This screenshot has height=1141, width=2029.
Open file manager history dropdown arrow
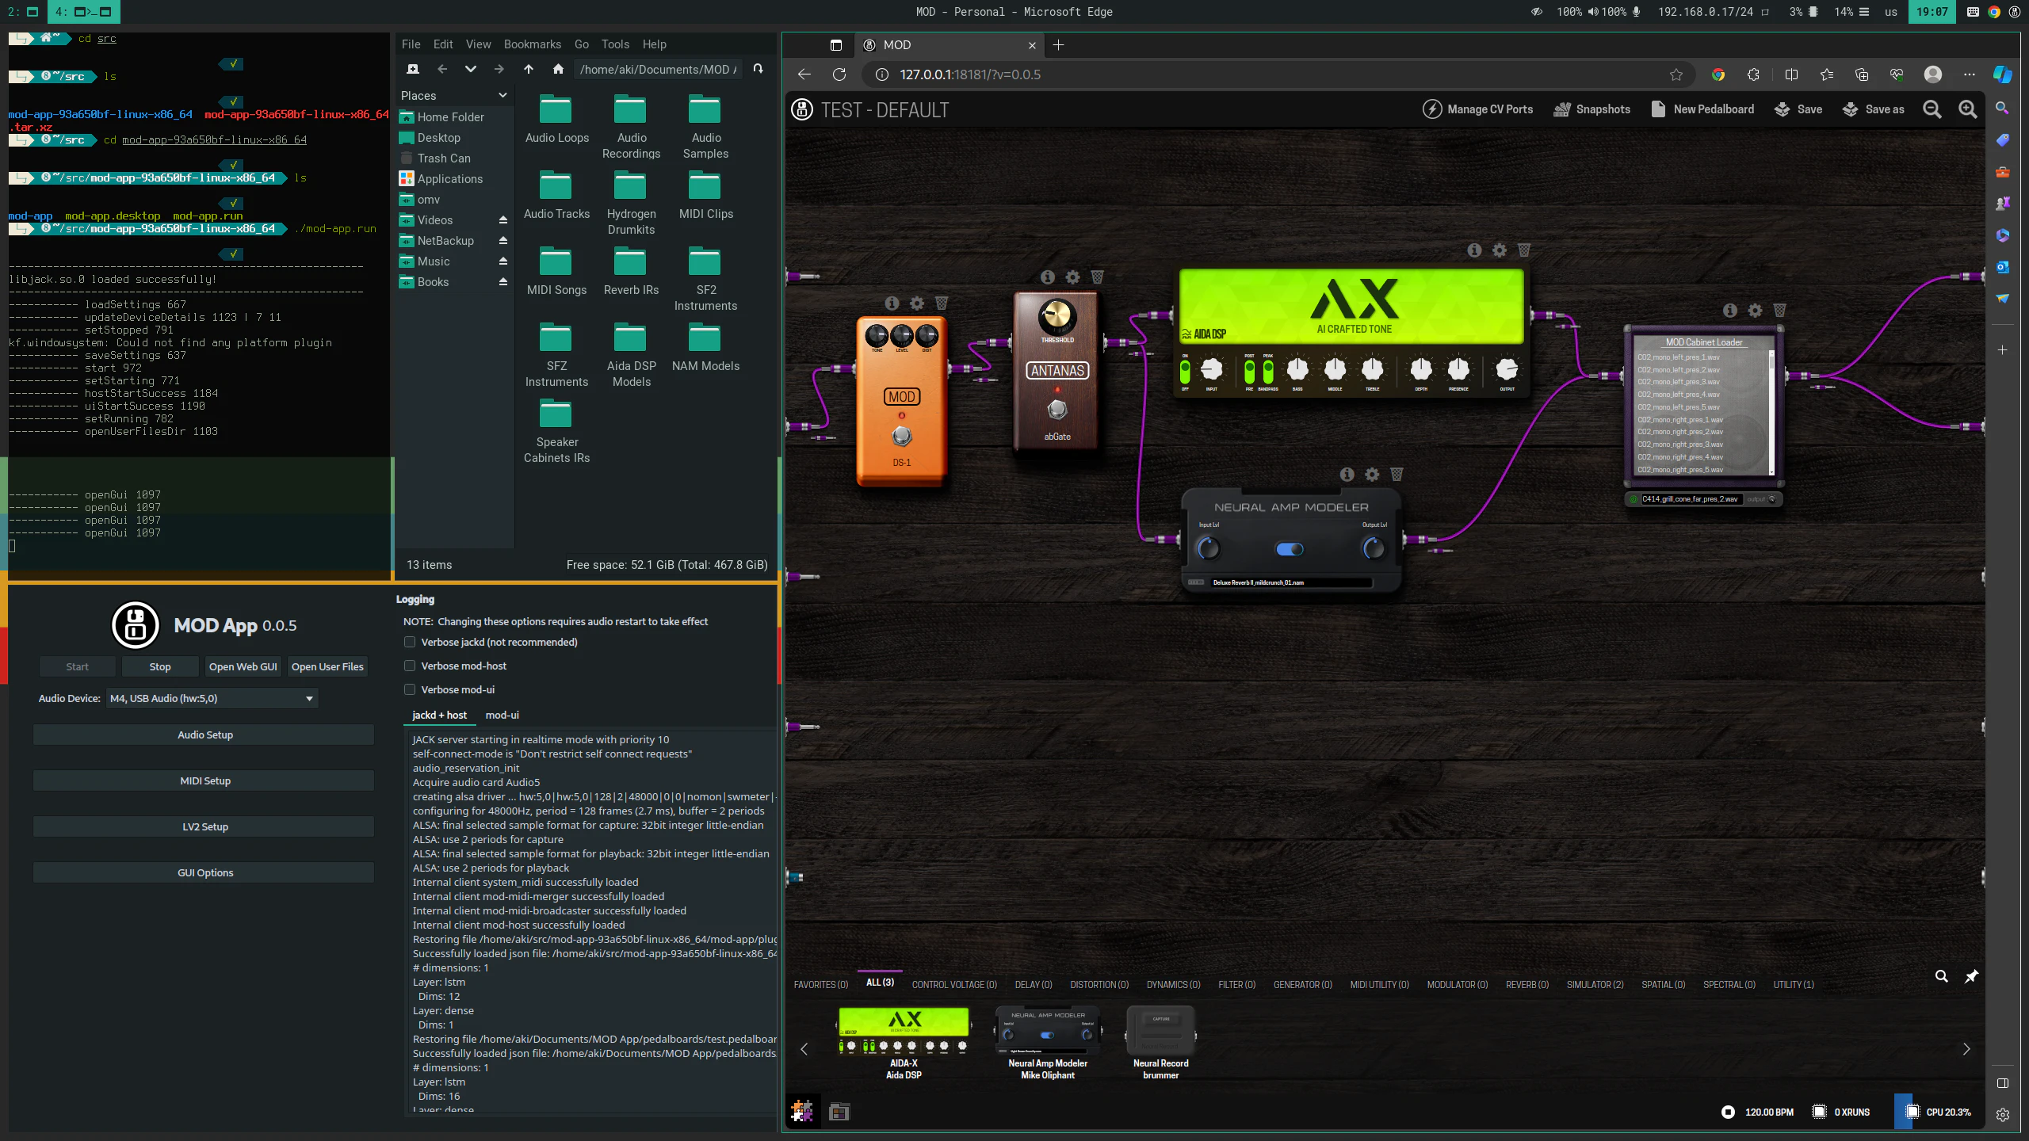(x=470, y=69)
